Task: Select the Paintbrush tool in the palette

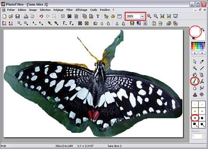Action: pos(194,81)
